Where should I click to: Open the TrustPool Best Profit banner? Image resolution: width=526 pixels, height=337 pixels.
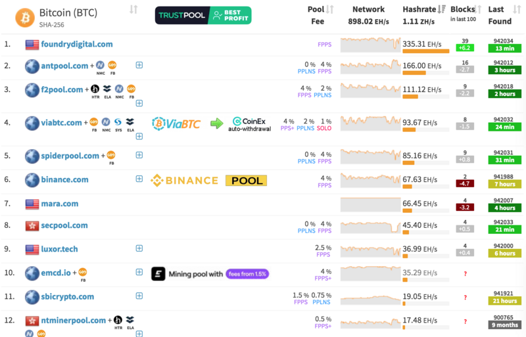(203, 16)
